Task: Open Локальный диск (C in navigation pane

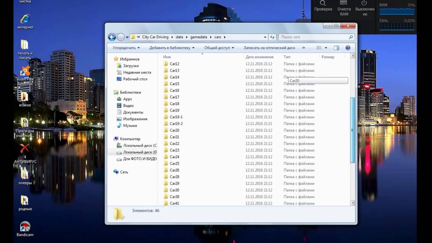Action: click(x=140, y=145)
